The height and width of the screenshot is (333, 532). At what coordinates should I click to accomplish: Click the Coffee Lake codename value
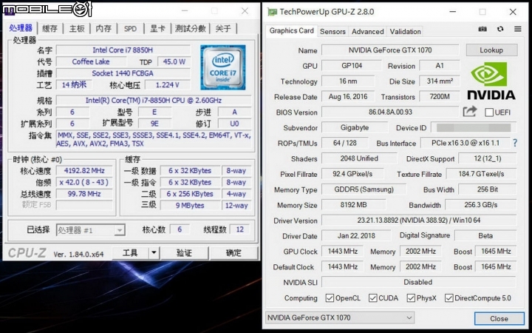click(91, 61)
